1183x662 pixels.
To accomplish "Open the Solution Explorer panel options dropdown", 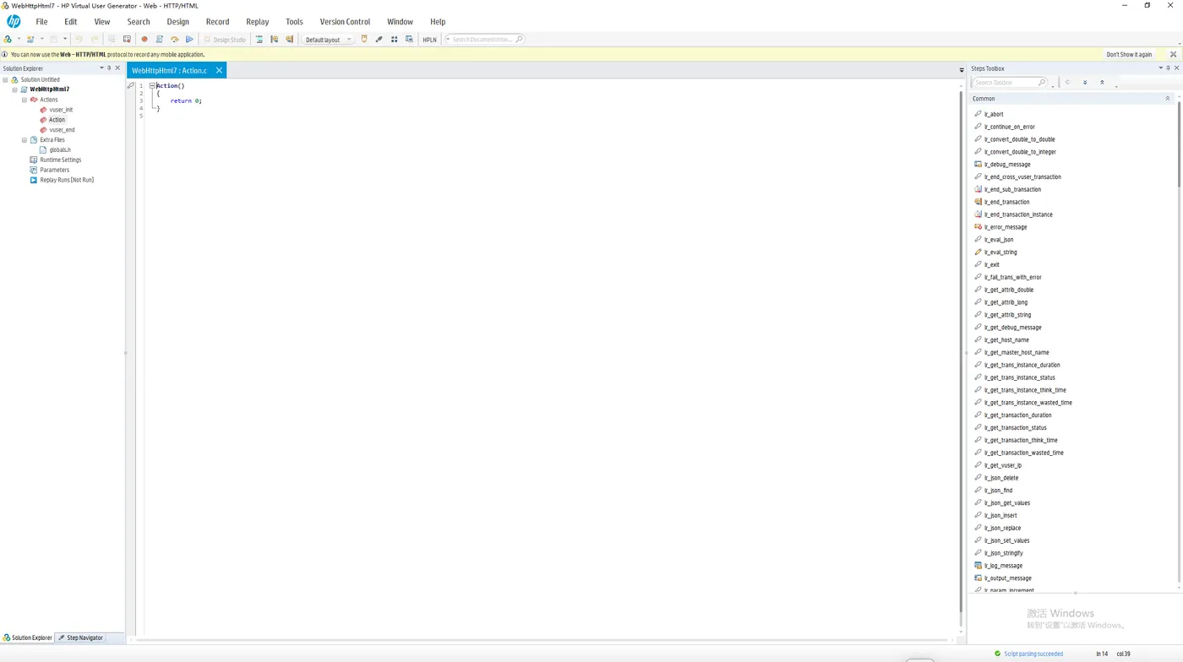I will [x=101, y=68].
